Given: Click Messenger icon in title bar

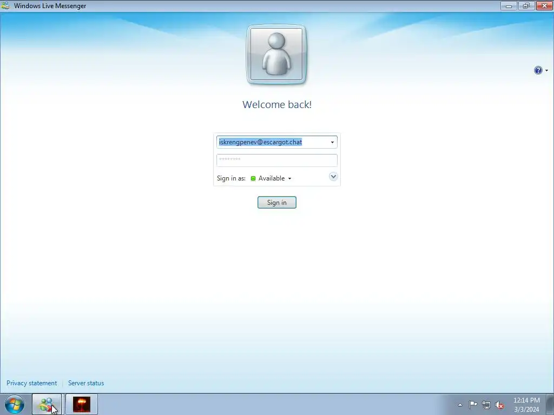Looking at the screenshot, I should pos(5,5).
